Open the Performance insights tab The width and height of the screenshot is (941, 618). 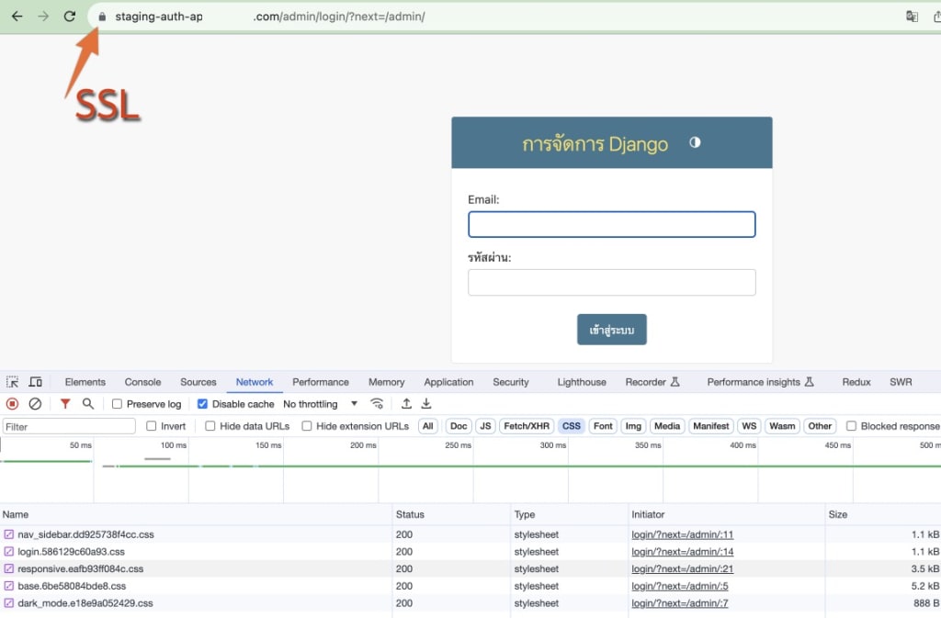coord(760,382)
